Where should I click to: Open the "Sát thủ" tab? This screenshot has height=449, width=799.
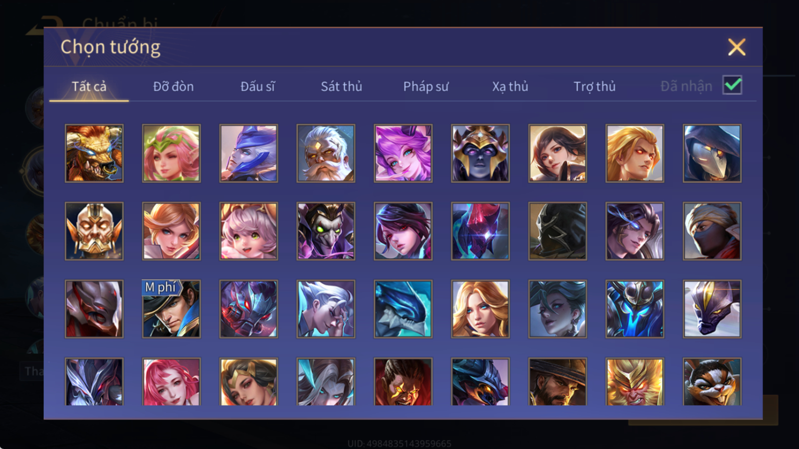[342, 86]
